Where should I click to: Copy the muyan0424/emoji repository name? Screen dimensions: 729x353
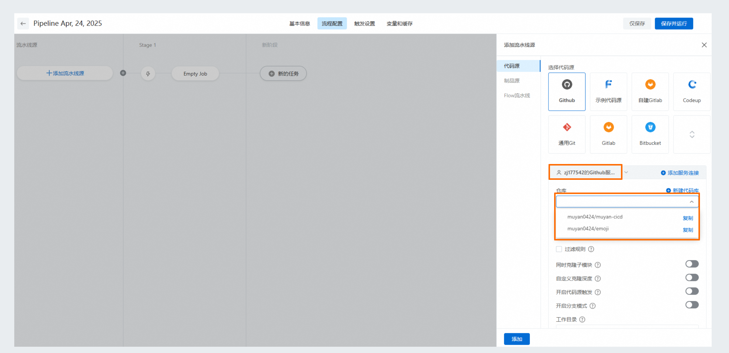(688, 230)
